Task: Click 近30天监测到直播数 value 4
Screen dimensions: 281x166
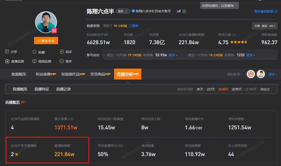Action: point(12,128)
